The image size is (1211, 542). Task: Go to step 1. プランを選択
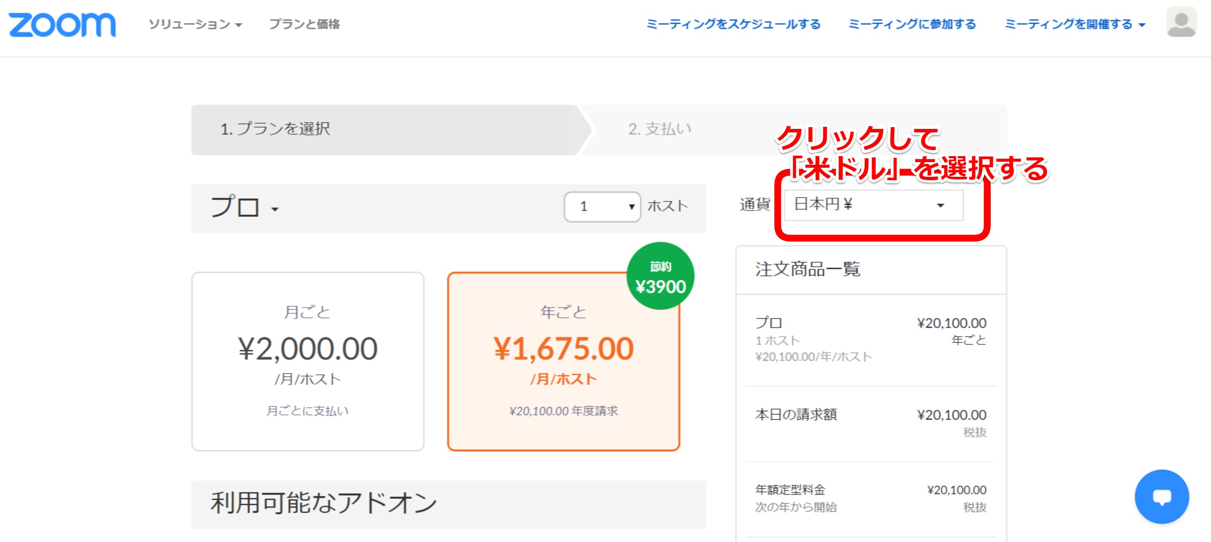[x=275, y=129]
